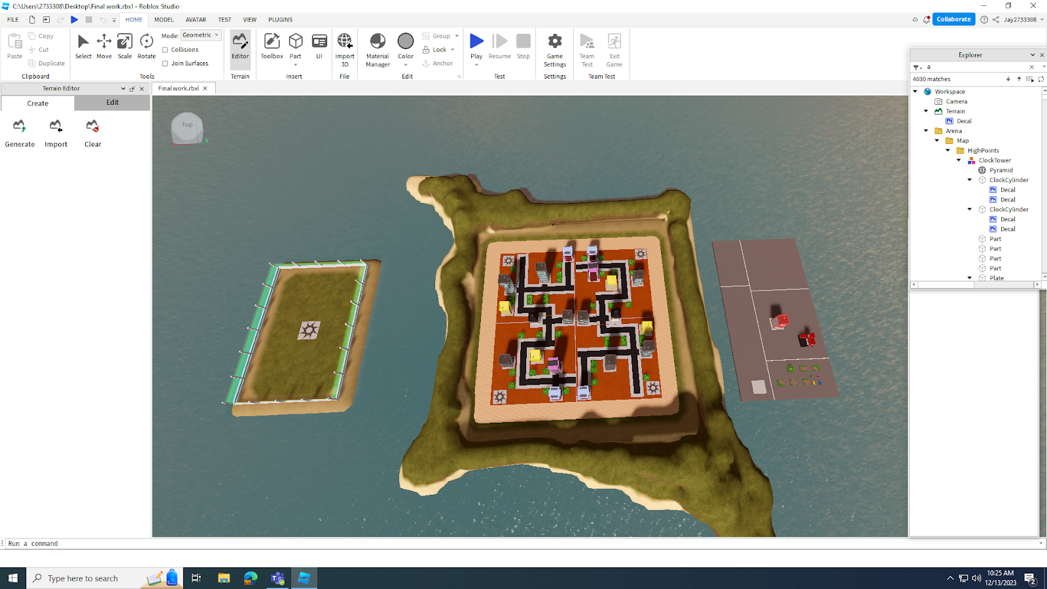This screenshot has height=589, width=1047.
Task: Open Import 3D
Action: (345, 50)
